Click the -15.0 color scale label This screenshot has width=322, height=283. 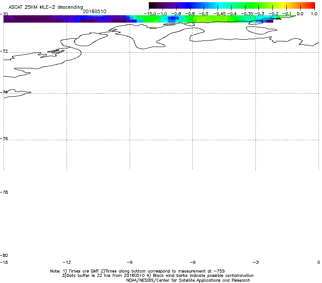(x=150, y=14)
